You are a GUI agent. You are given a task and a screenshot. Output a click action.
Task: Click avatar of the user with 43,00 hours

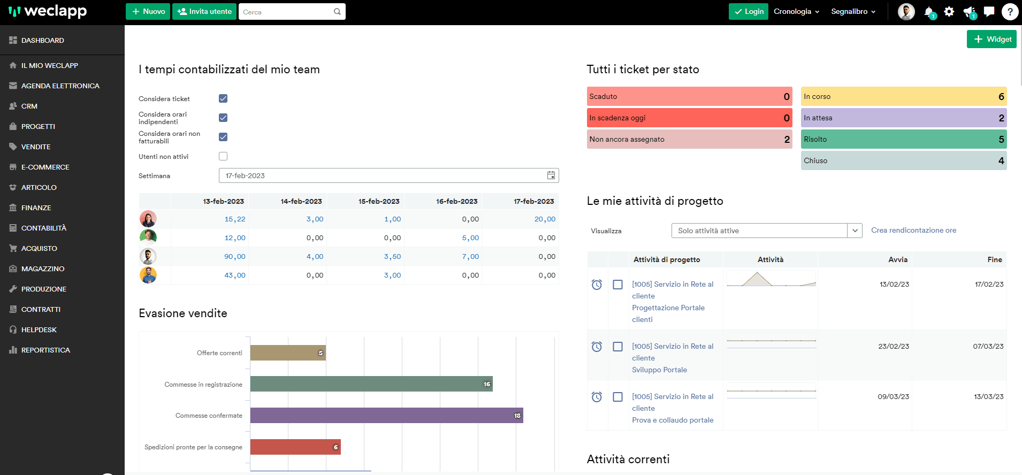[x=148, y=275]
